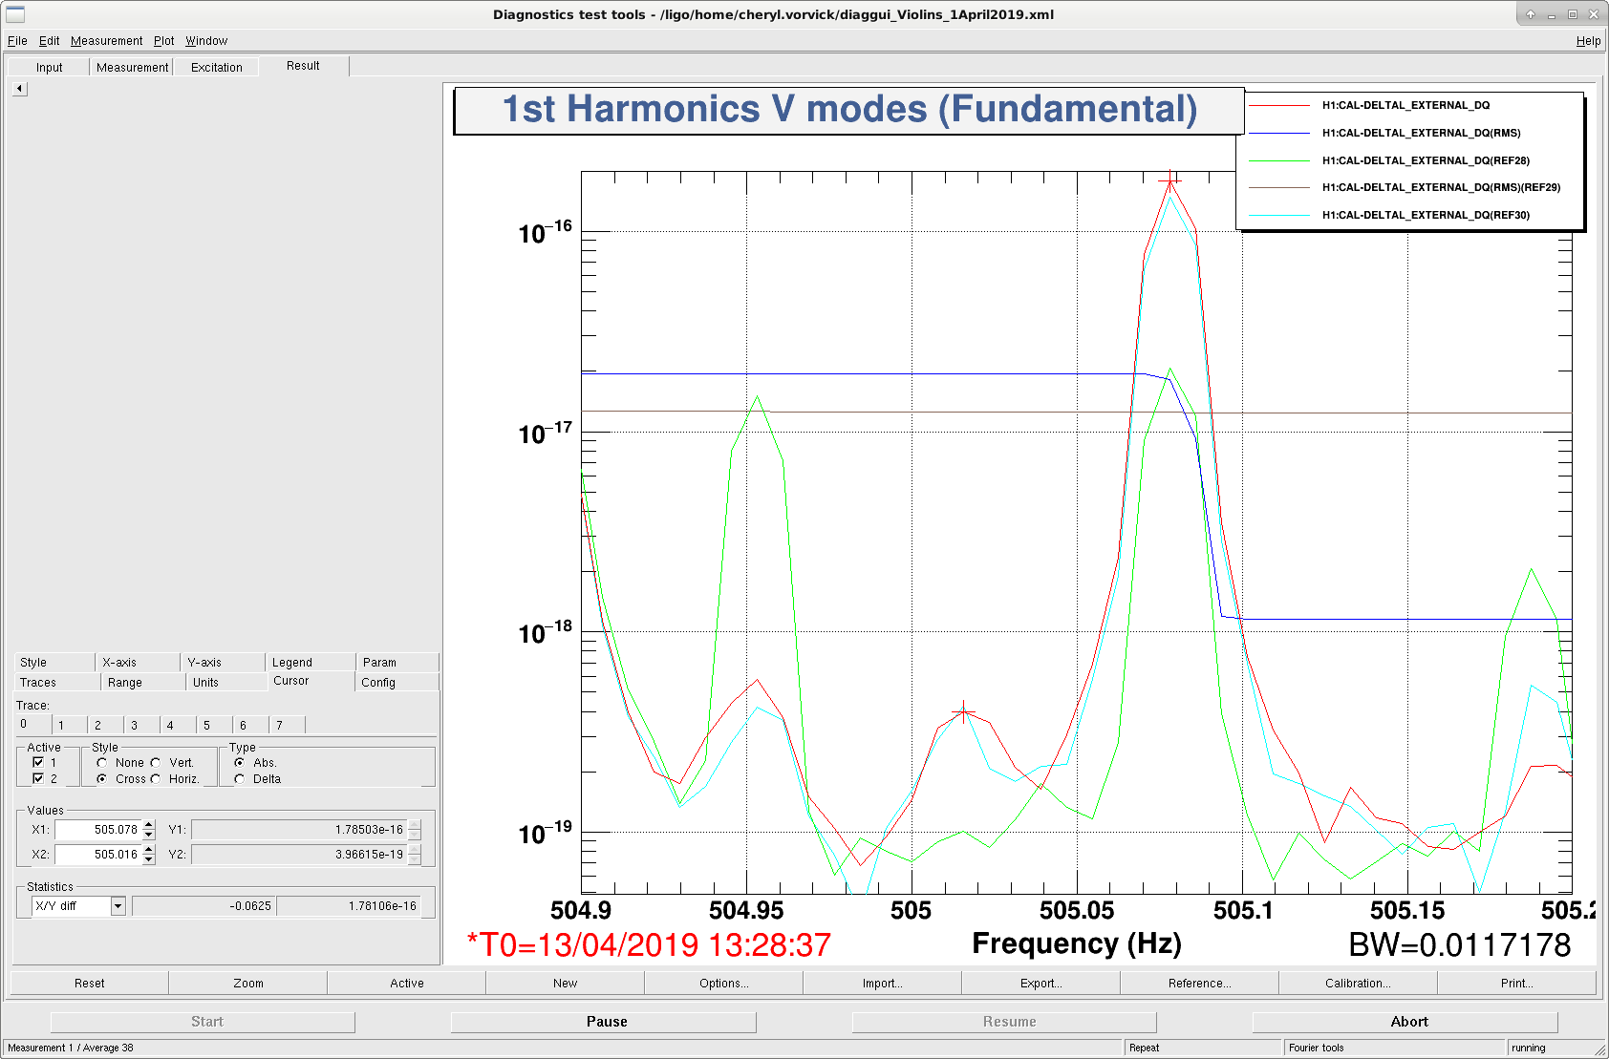Open the Measurement menu
The width and height of the screenshot is (1609, 1059).
click(x=106, y=41)
